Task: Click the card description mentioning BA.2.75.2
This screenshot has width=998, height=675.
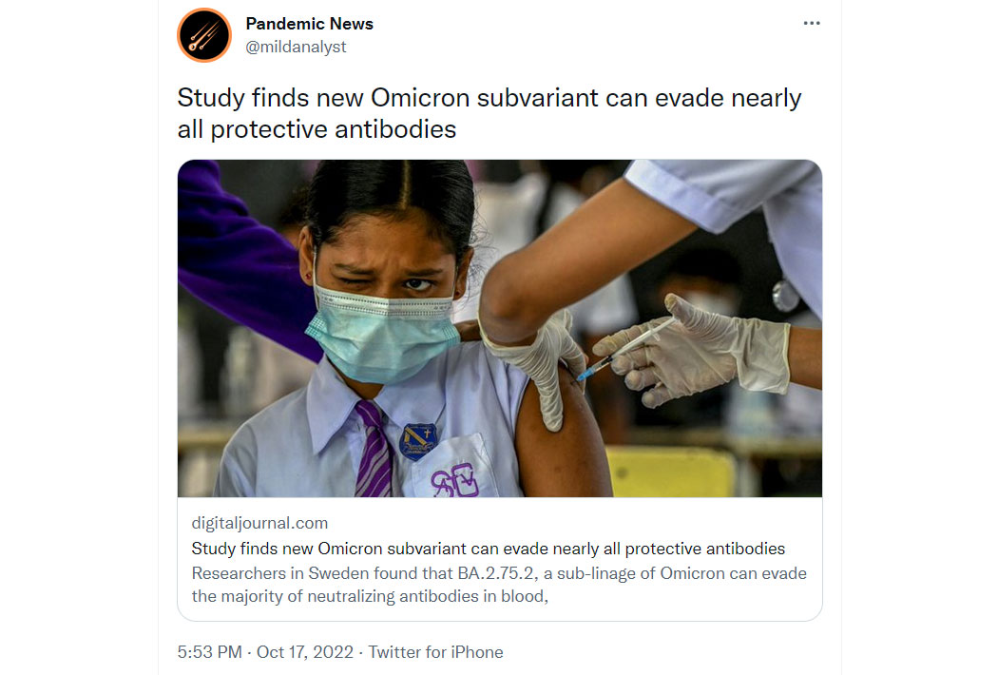Action: tap(499, 585)
